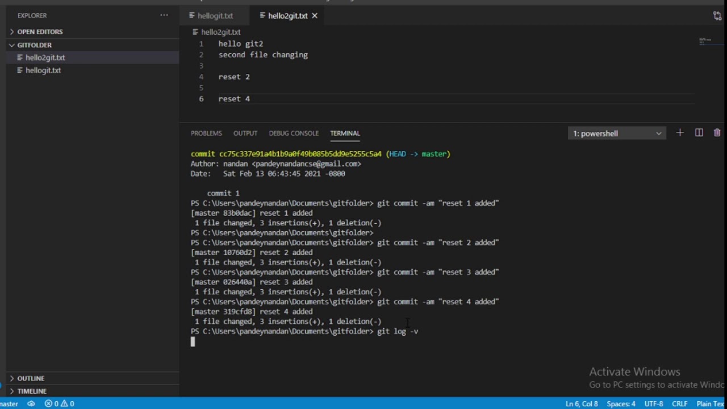Close the hello2git.txt tab
727x409 pixels.
(314, 16)
